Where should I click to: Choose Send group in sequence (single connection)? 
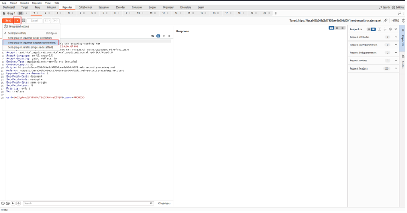point(31,38)
